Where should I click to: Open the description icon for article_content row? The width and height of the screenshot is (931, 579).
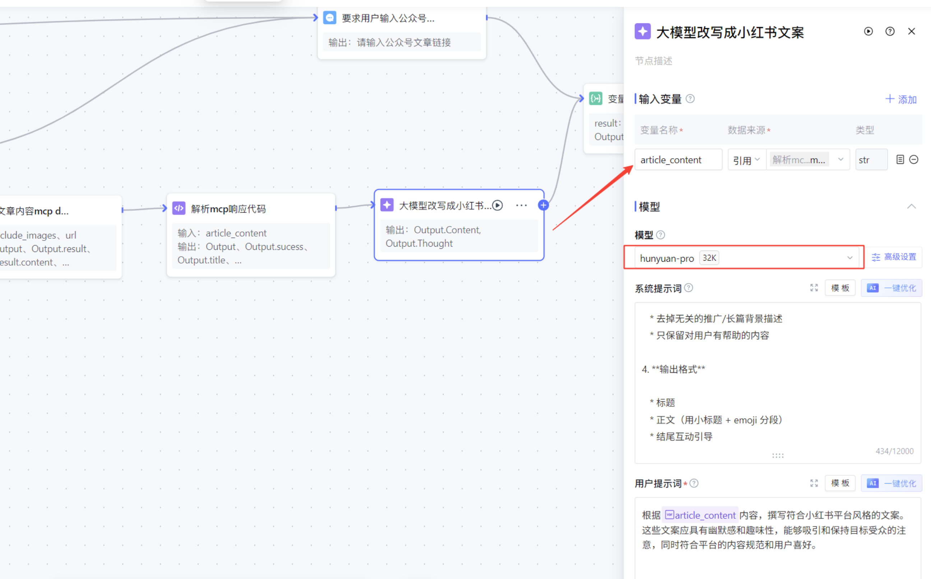900,160
